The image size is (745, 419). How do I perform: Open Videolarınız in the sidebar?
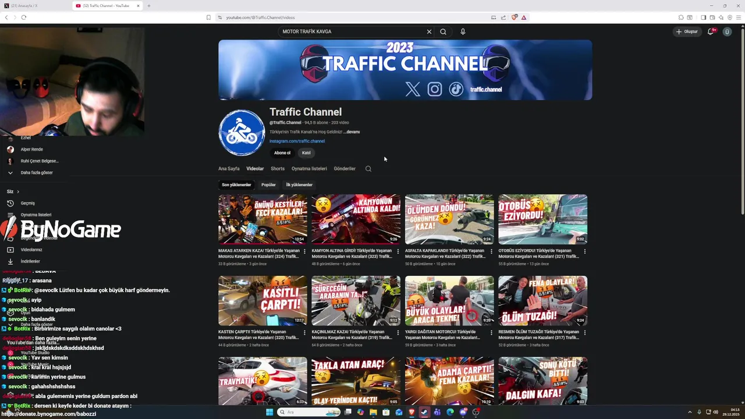coord(31,250)
